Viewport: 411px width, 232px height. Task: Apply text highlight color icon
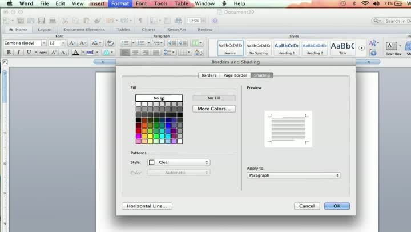tap(90, 52)
